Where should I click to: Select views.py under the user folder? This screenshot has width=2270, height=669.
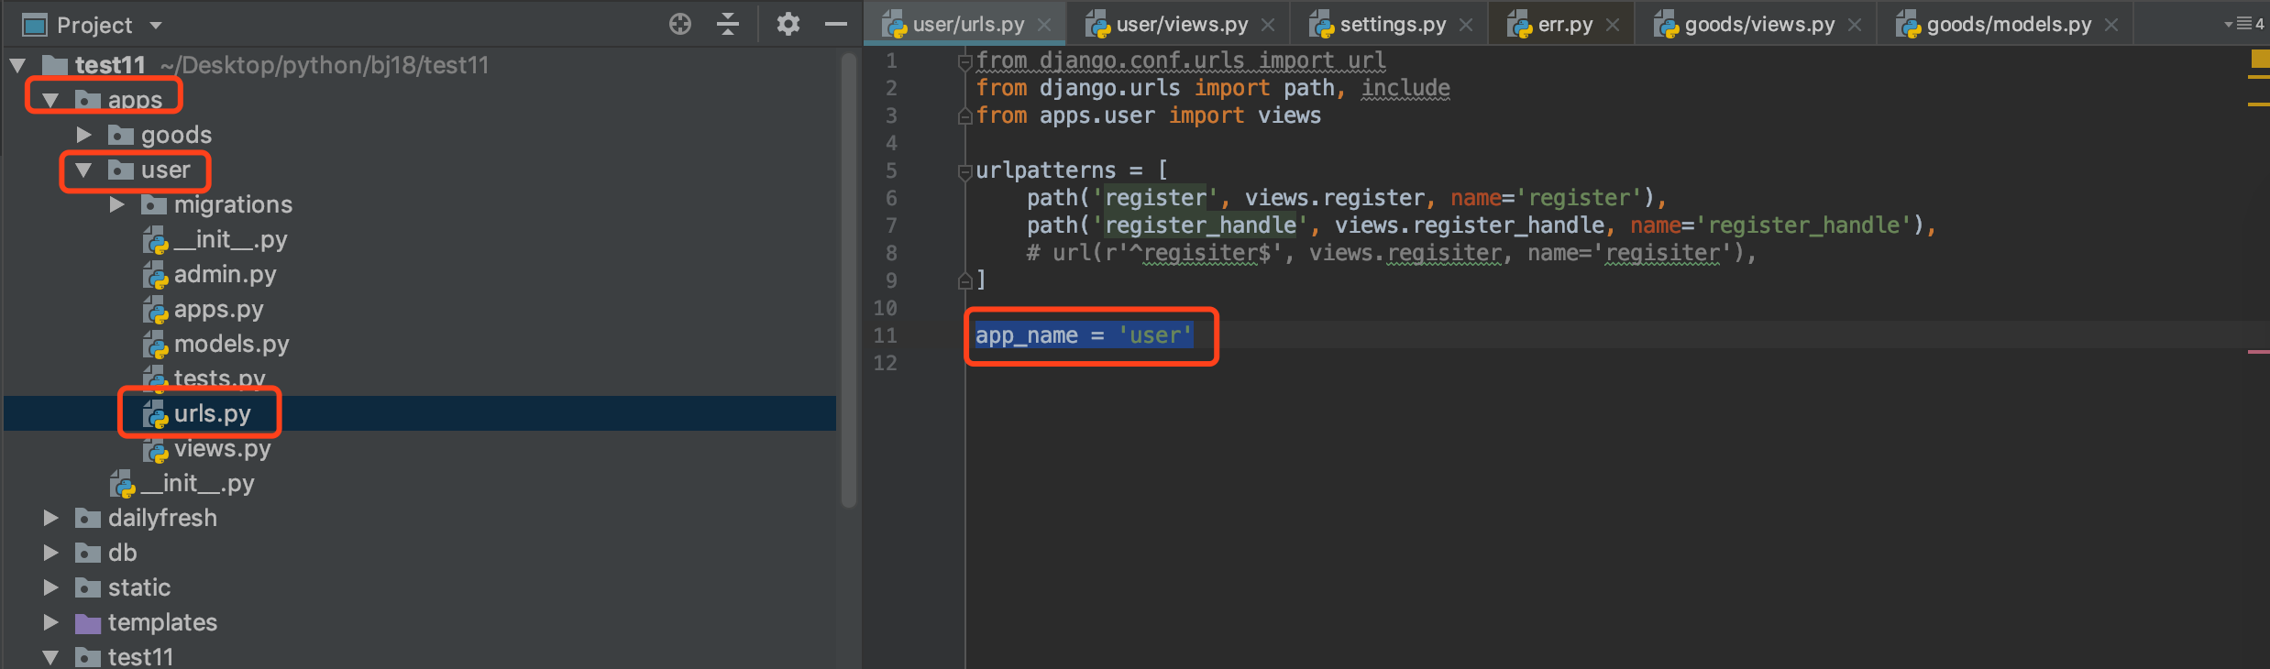[x=222, y=448]
